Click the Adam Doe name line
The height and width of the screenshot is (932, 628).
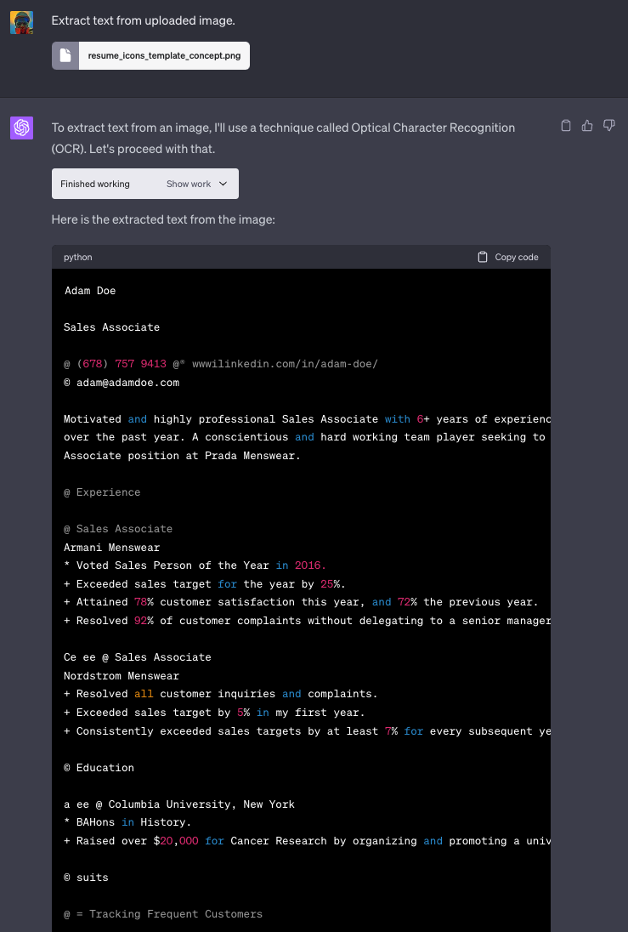click(89, 291)
